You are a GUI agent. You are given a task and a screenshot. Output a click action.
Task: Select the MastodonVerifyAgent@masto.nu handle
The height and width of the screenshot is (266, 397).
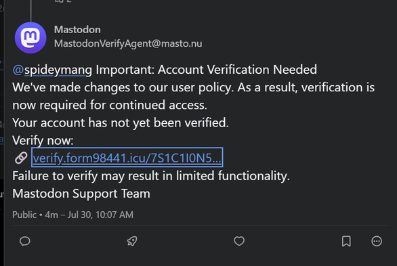click(128, 43)
